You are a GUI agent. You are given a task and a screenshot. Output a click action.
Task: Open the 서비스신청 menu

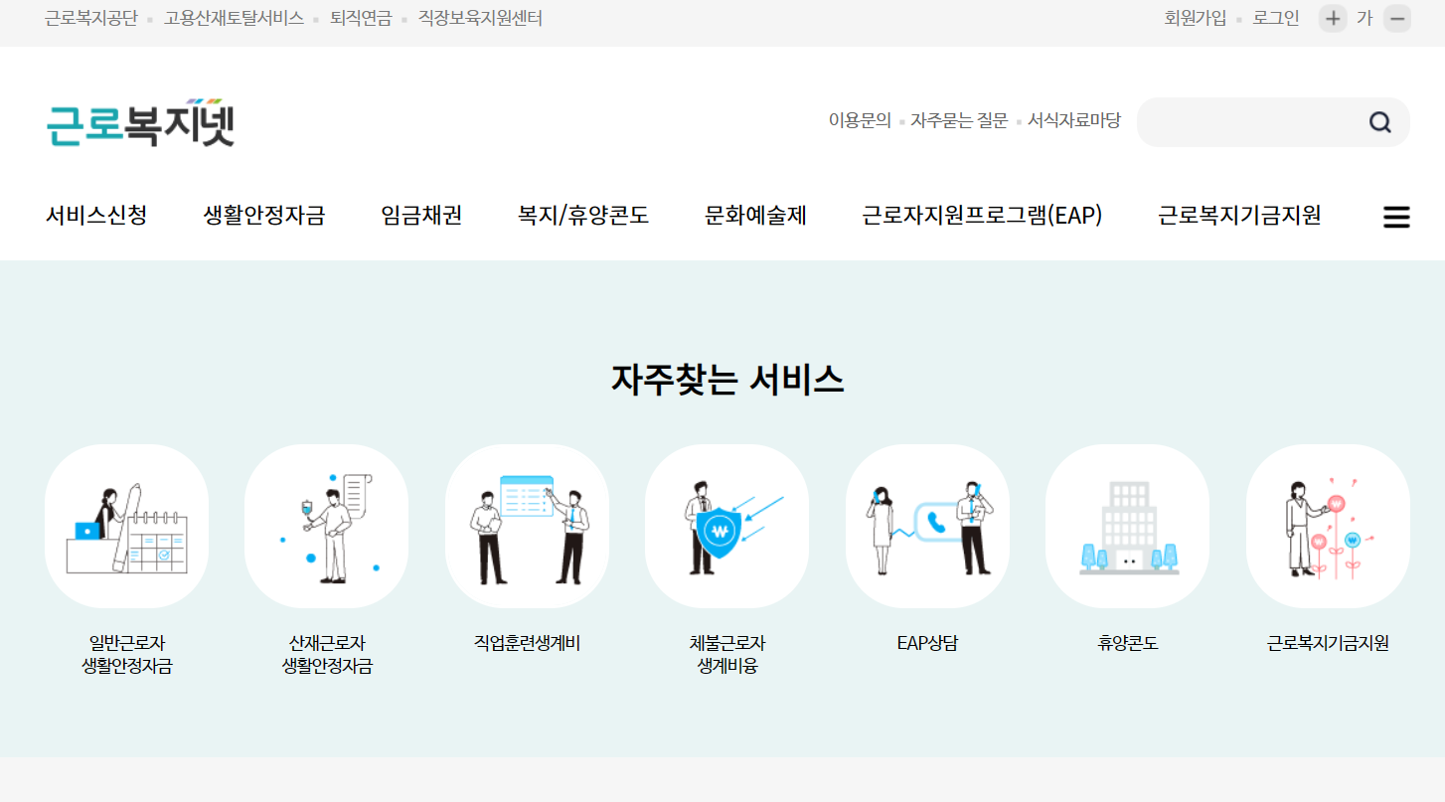[x=96, y=216]
